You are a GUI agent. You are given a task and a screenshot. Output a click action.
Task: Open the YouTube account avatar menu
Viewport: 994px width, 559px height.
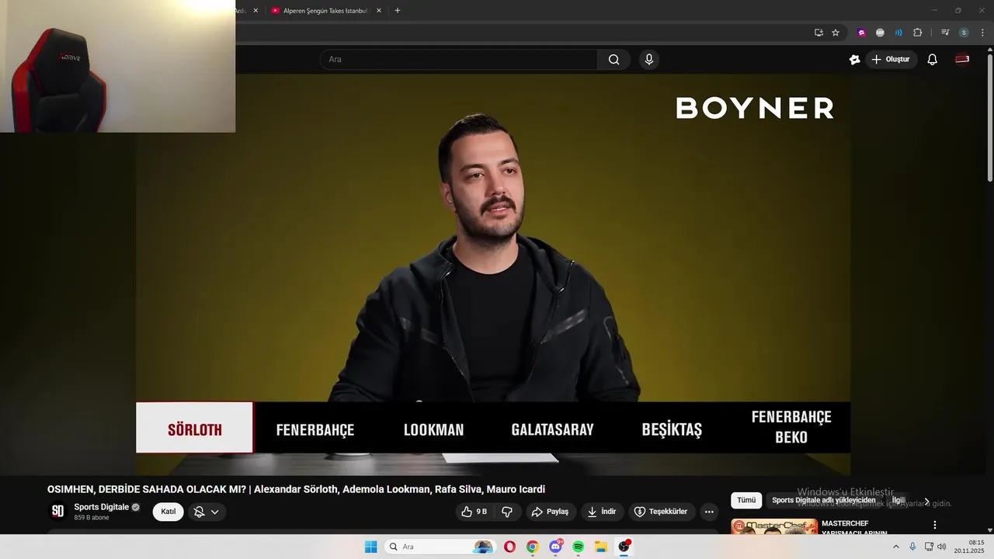(x=962, y=60)
